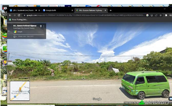Open the three-dot menu on the info card
The image size is (172, 106).
click(44, 26)
